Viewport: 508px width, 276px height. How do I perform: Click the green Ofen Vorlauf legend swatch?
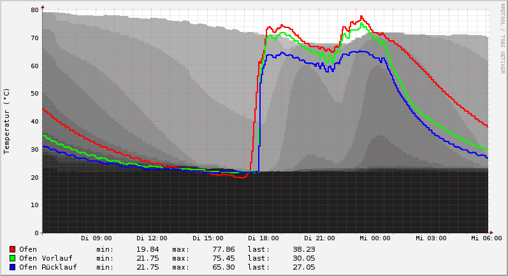[x=12, y=258]
